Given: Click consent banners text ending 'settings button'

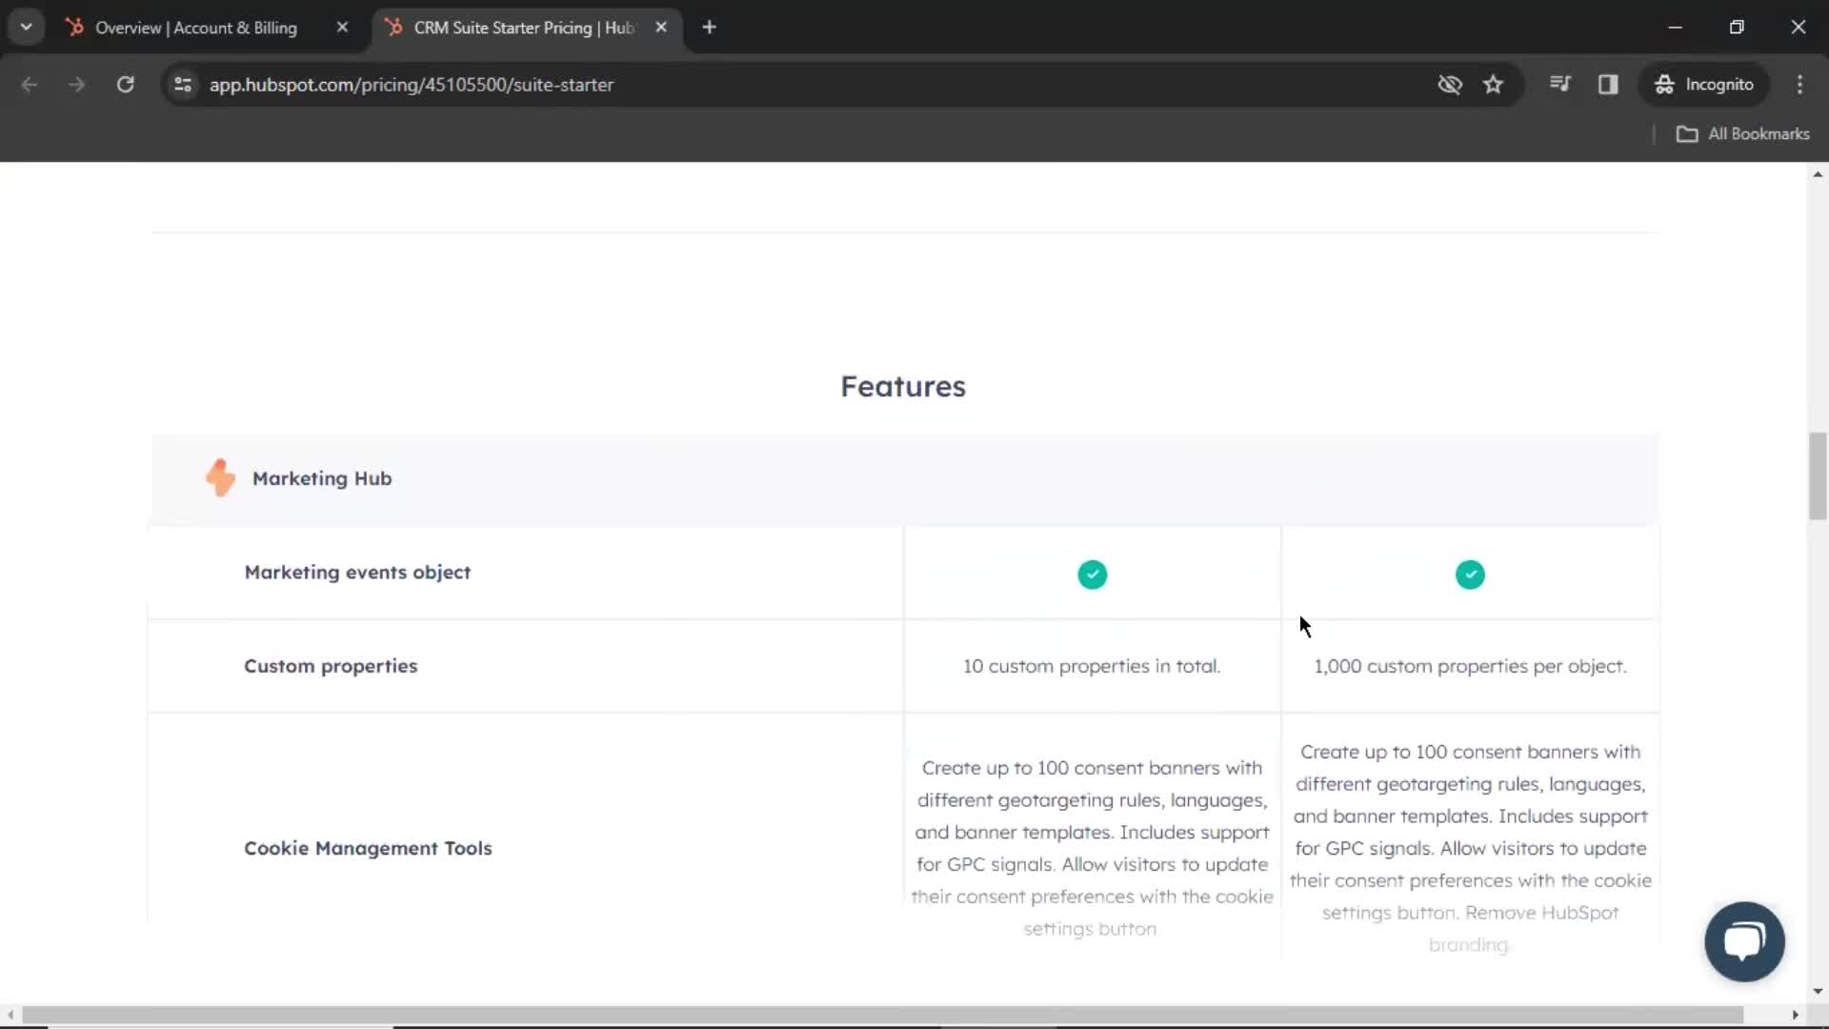Looking at the screenshot, I should [x=1092, y=848].
